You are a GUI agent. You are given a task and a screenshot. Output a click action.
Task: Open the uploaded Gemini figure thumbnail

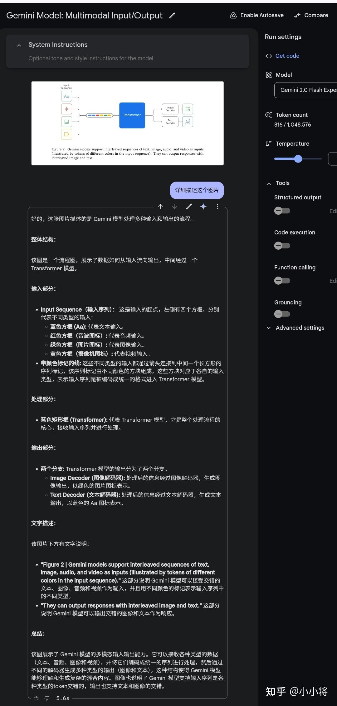127,123
